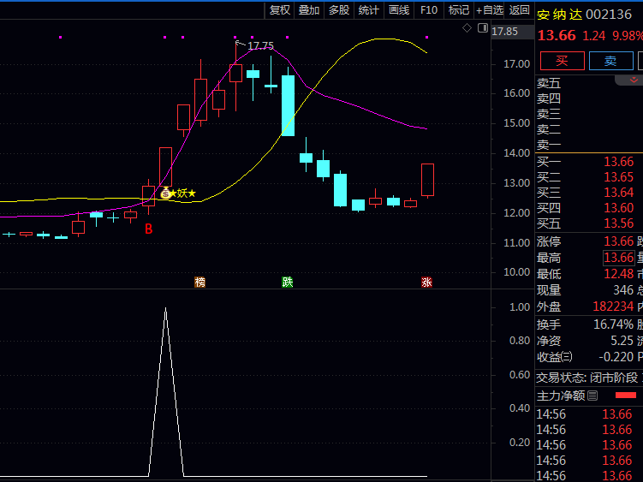This screenshot has height=482, width=643.
Task: Open the 统计 statistics menu
Action: (369, 9)
